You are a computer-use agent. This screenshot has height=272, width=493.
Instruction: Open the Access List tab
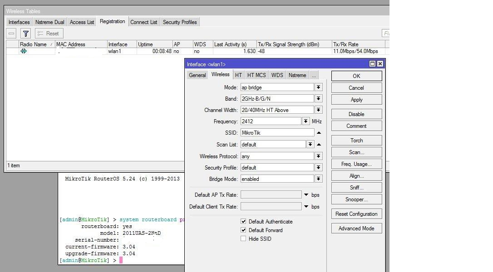tap(82, 22)
